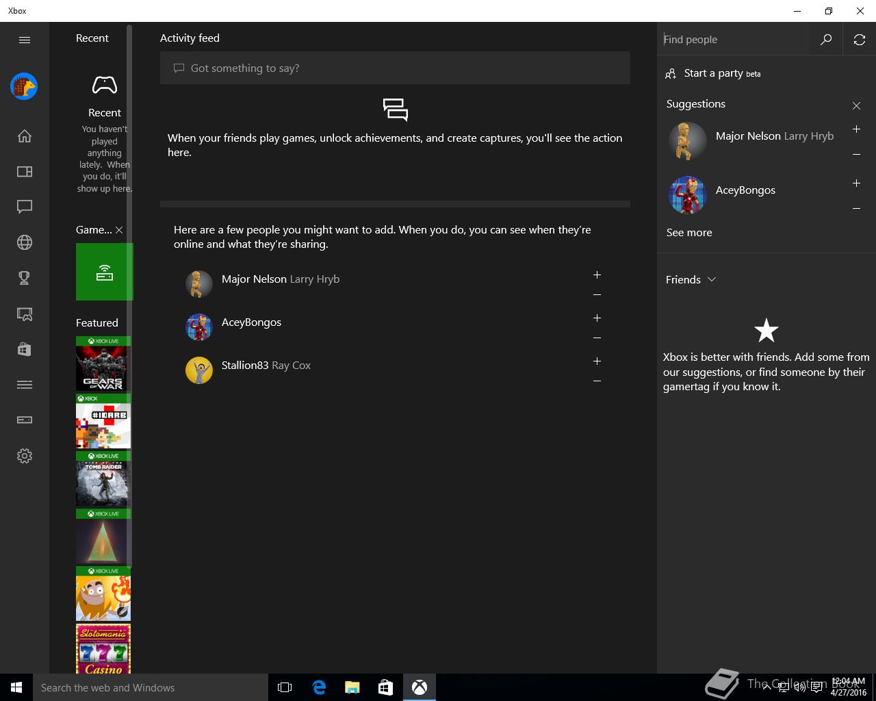Screen dimensions: 876x701
Task: Dismiss AceyBongos in activity feed
Action: (597, 338)
